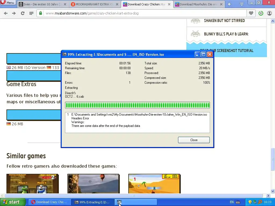This screenshot has height=206, width=275.
Task: Switch to 99% Extracting taskbar item
Action: tap(93, 202)
